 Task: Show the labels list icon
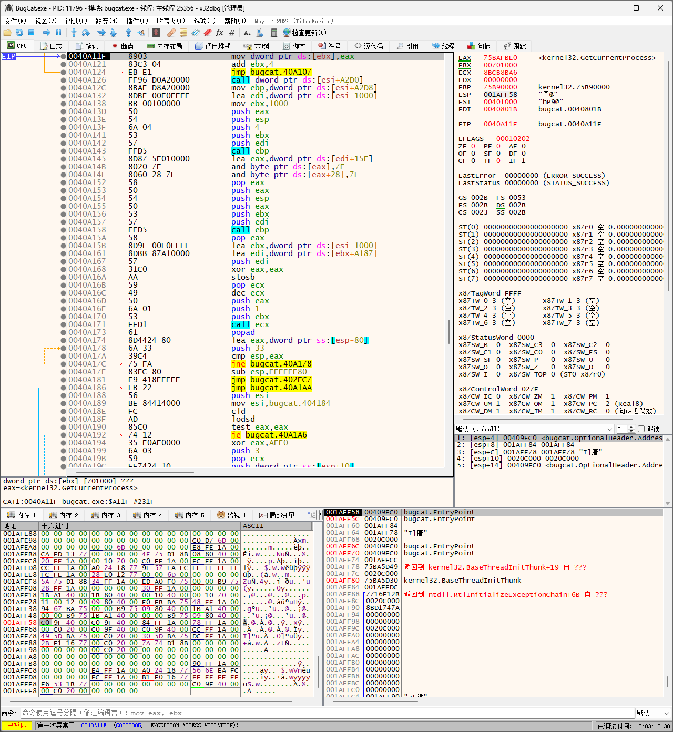[x=196, y=33]
